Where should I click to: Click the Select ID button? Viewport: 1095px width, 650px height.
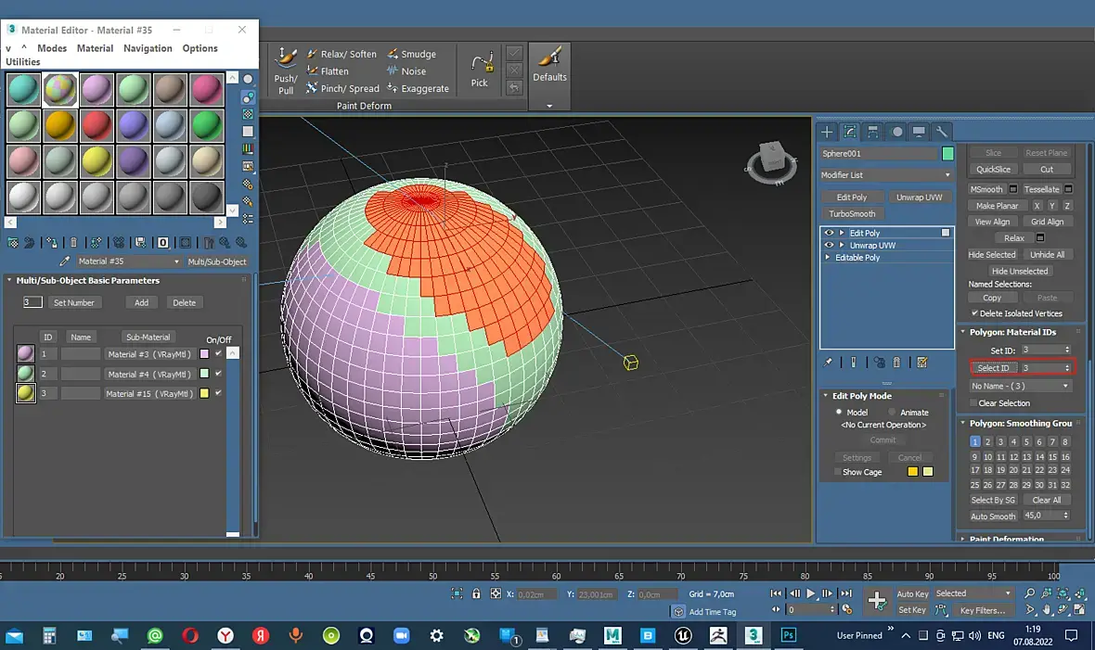click(x=993, y=368)
